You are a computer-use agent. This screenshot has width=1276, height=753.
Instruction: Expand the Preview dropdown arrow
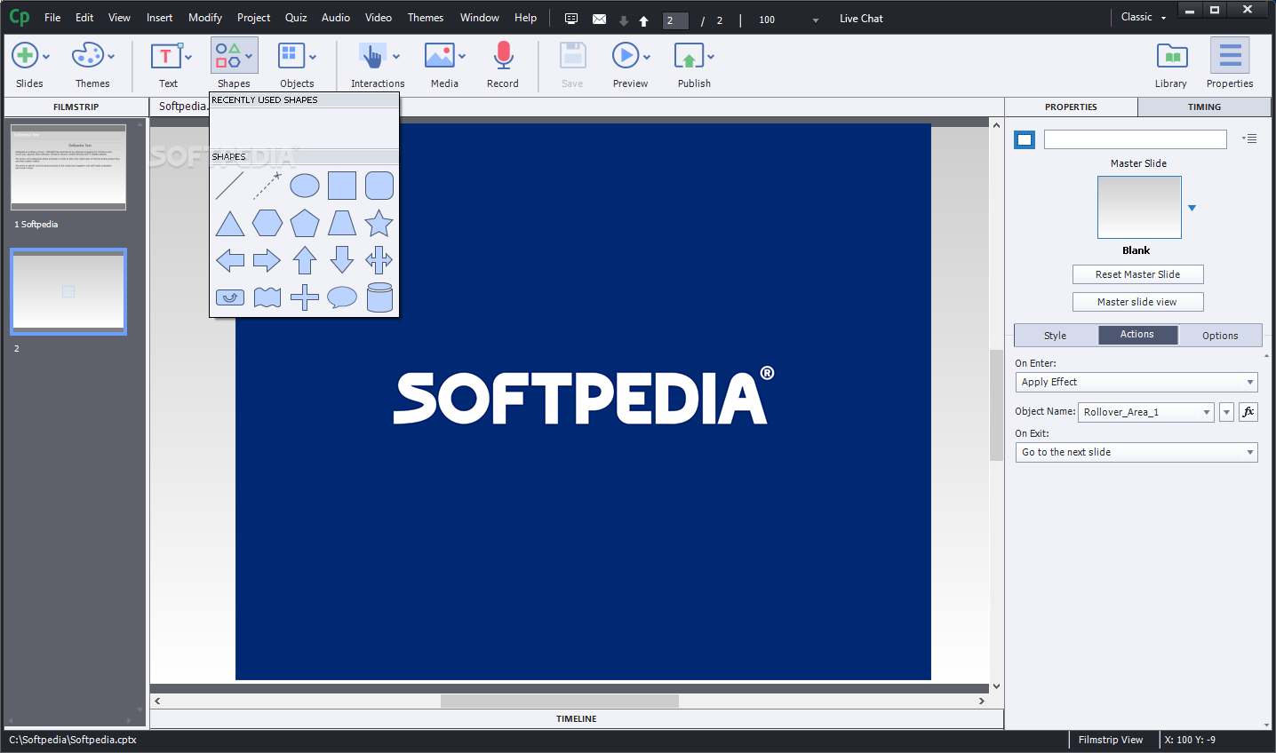point(647,57)
